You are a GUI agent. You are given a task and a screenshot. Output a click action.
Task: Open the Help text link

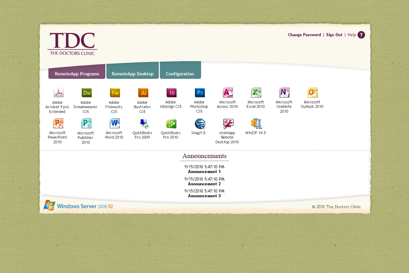pyautogui.click(x=352, y=35)
